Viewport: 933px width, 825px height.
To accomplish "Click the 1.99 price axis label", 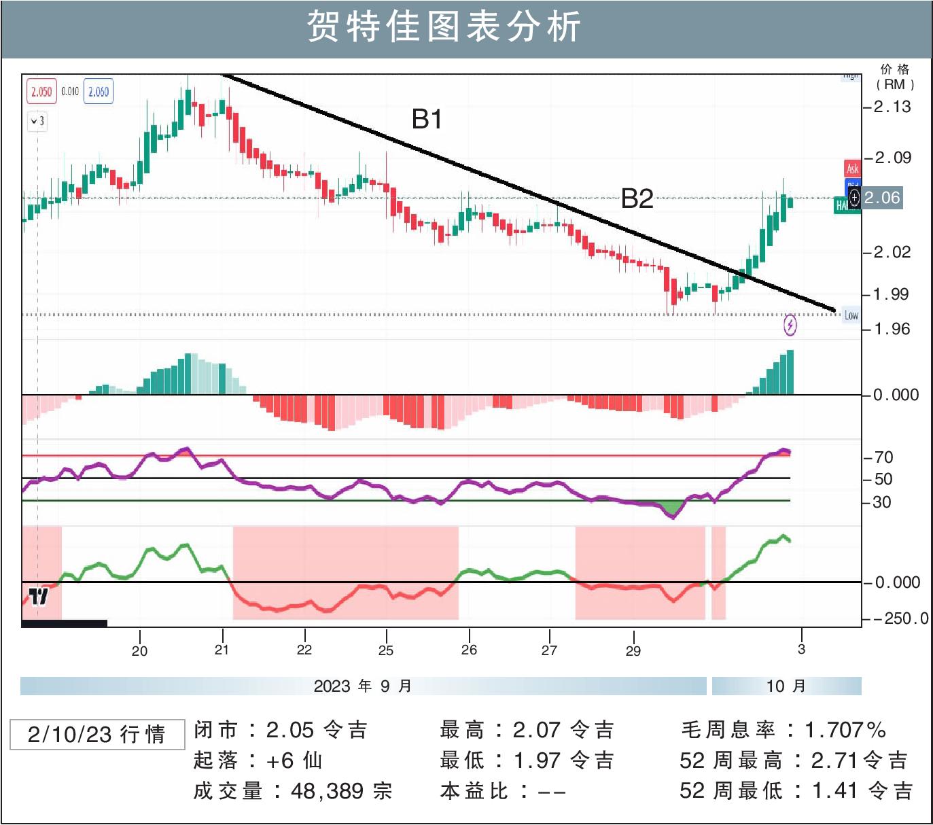I will [x=891, y=294].
